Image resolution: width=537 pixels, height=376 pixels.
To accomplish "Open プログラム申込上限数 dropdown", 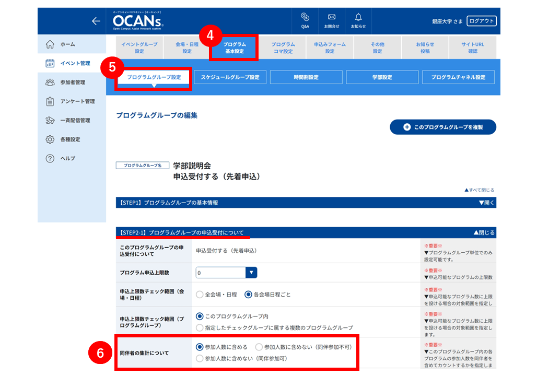I will coord(226,273).
